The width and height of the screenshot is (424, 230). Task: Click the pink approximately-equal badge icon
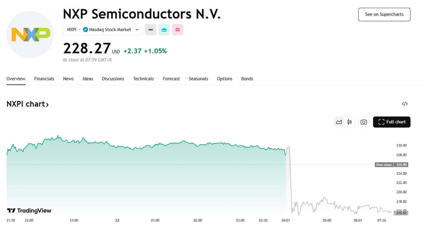pos(178,30)
